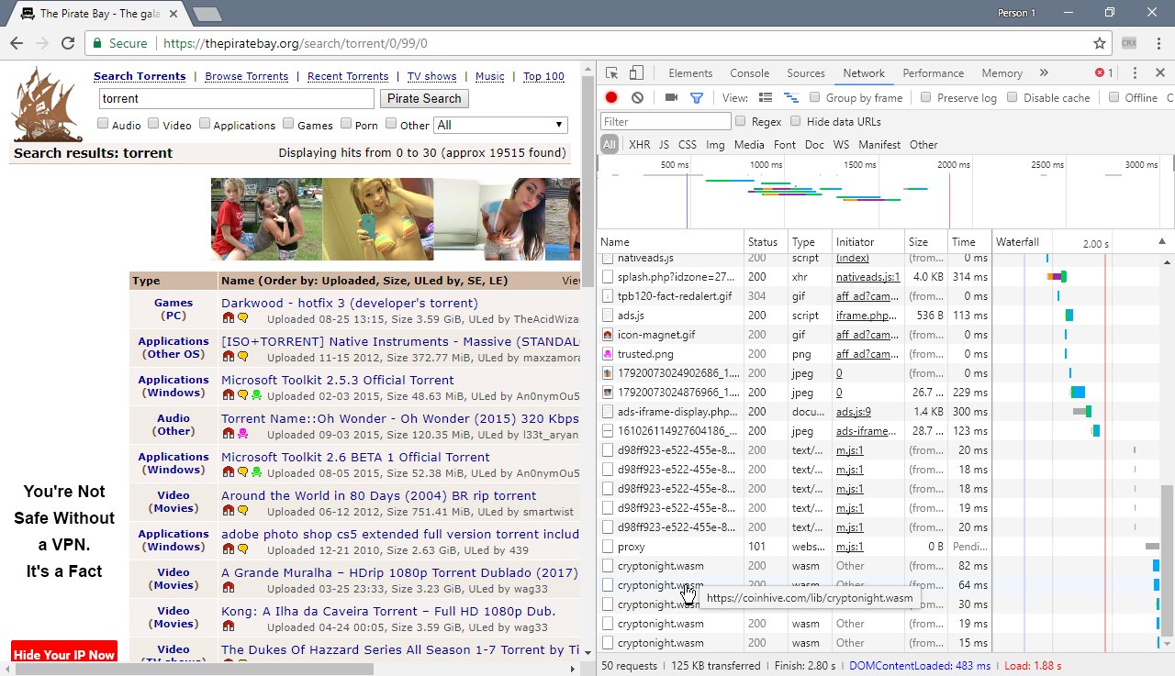This screenshot has height=676, width=1175.
Task: Check the Audio category checkbox
Action: point(103,124)
